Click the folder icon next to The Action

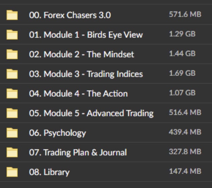(12, 94)
